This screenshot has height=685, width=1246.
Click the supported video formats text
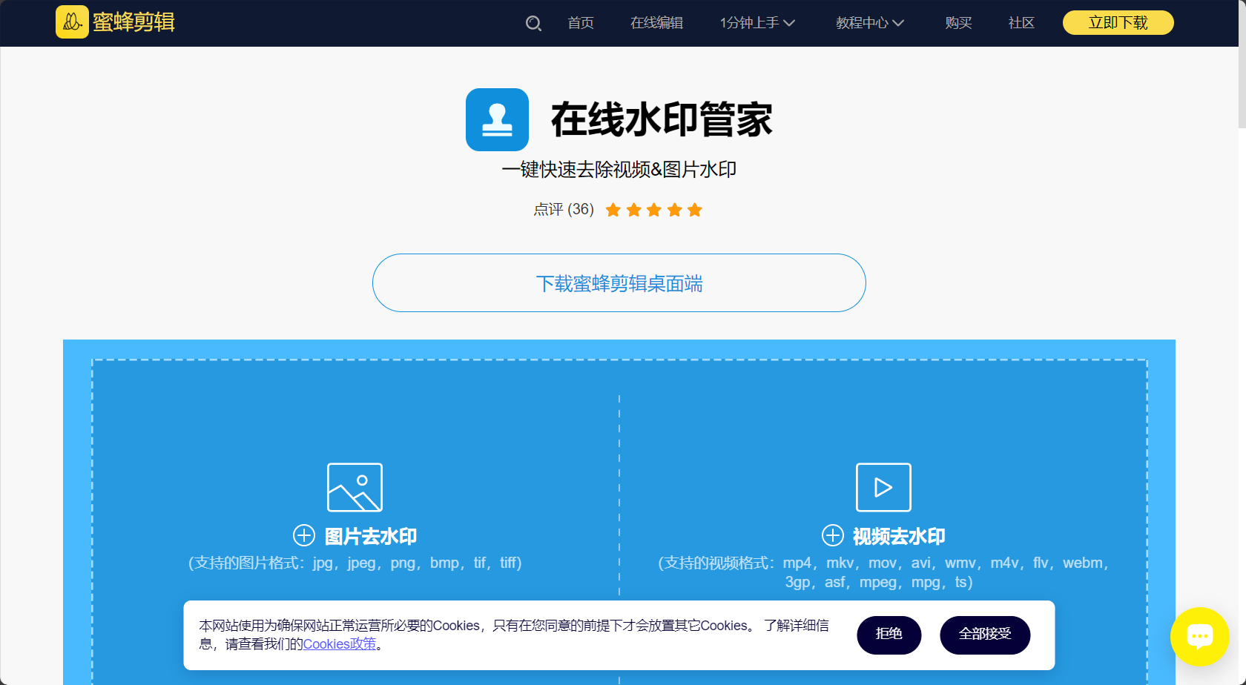pos(883,572)
